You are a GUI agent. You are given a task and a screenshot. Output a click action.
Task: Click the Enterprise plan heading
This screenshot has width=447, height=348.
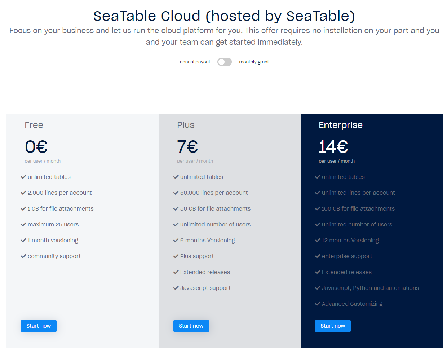[x=340, y=125]
